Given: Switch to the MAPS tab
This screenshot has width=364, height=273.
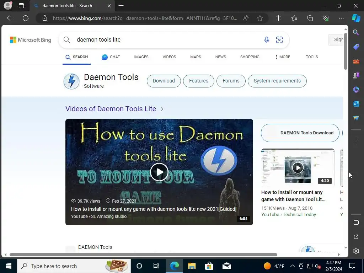Looking at the screenshot, I should 196,57.
